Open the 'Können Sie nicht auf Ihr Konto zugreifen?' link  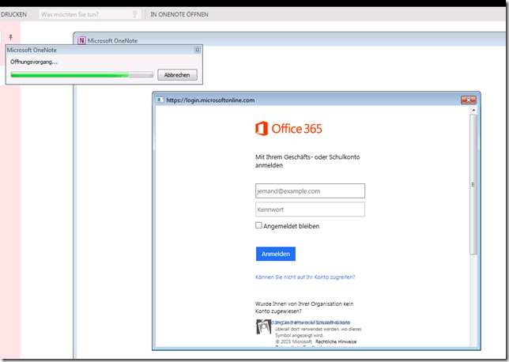305,277
